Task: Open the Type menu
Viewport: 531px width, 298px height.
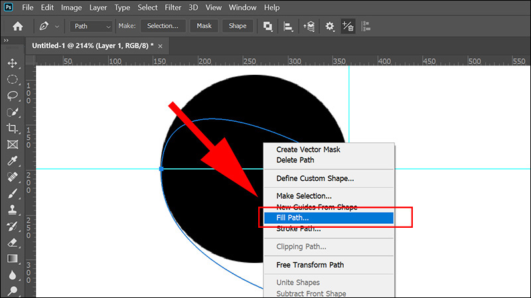Action: pos(122,7)
